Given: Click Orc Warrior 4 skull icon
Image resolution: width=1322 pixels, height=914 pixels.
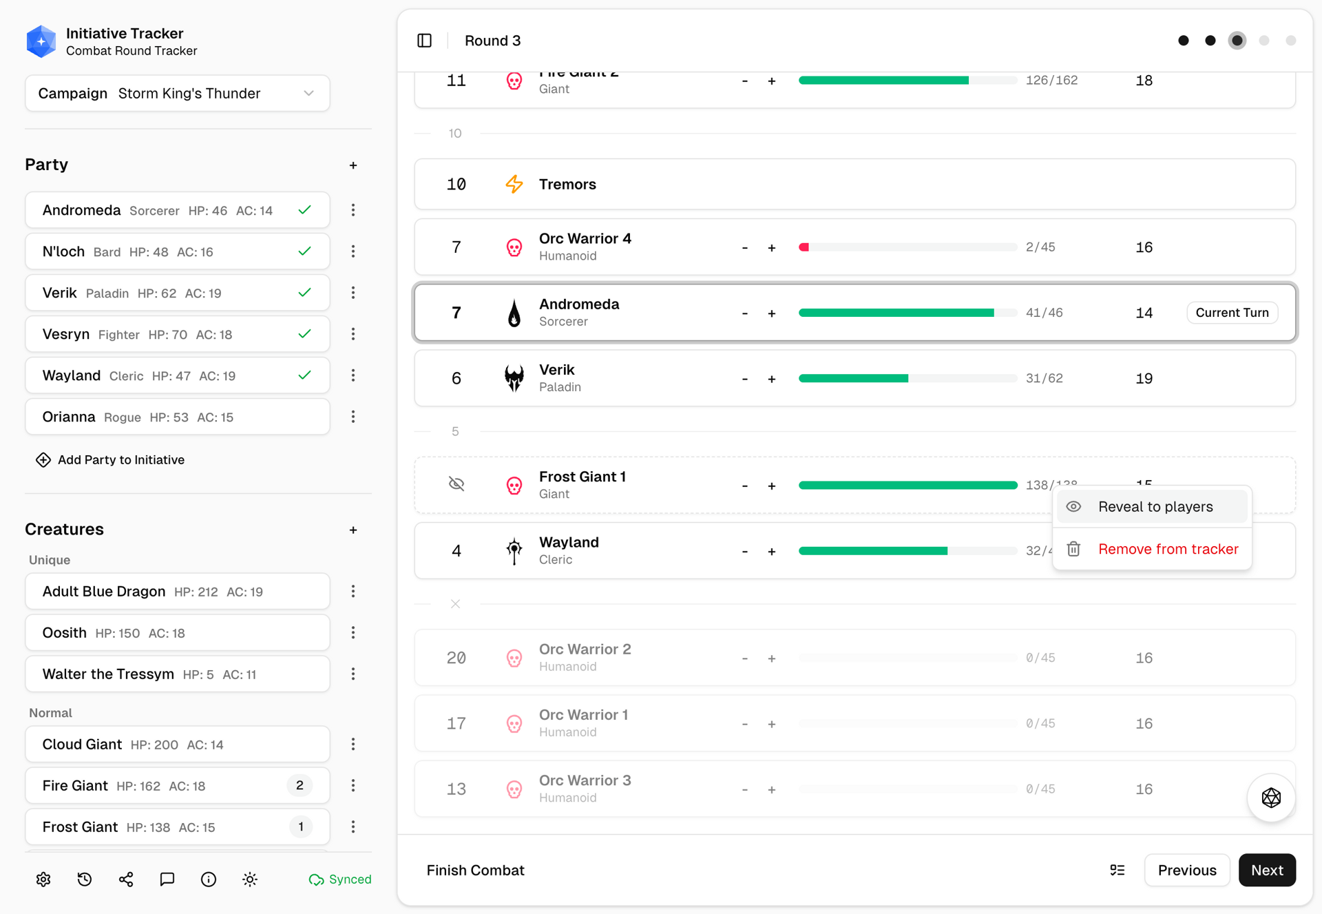Looking at the screenshot, I should (514, 247).
